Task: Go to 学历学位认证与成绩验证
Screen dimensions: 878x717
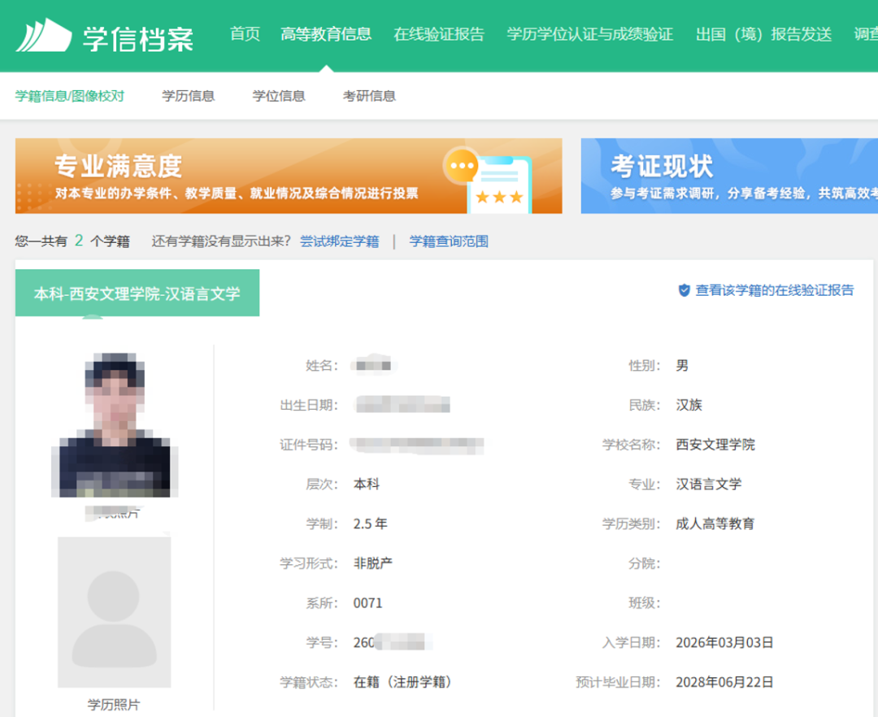Action: tap(589, 34)
